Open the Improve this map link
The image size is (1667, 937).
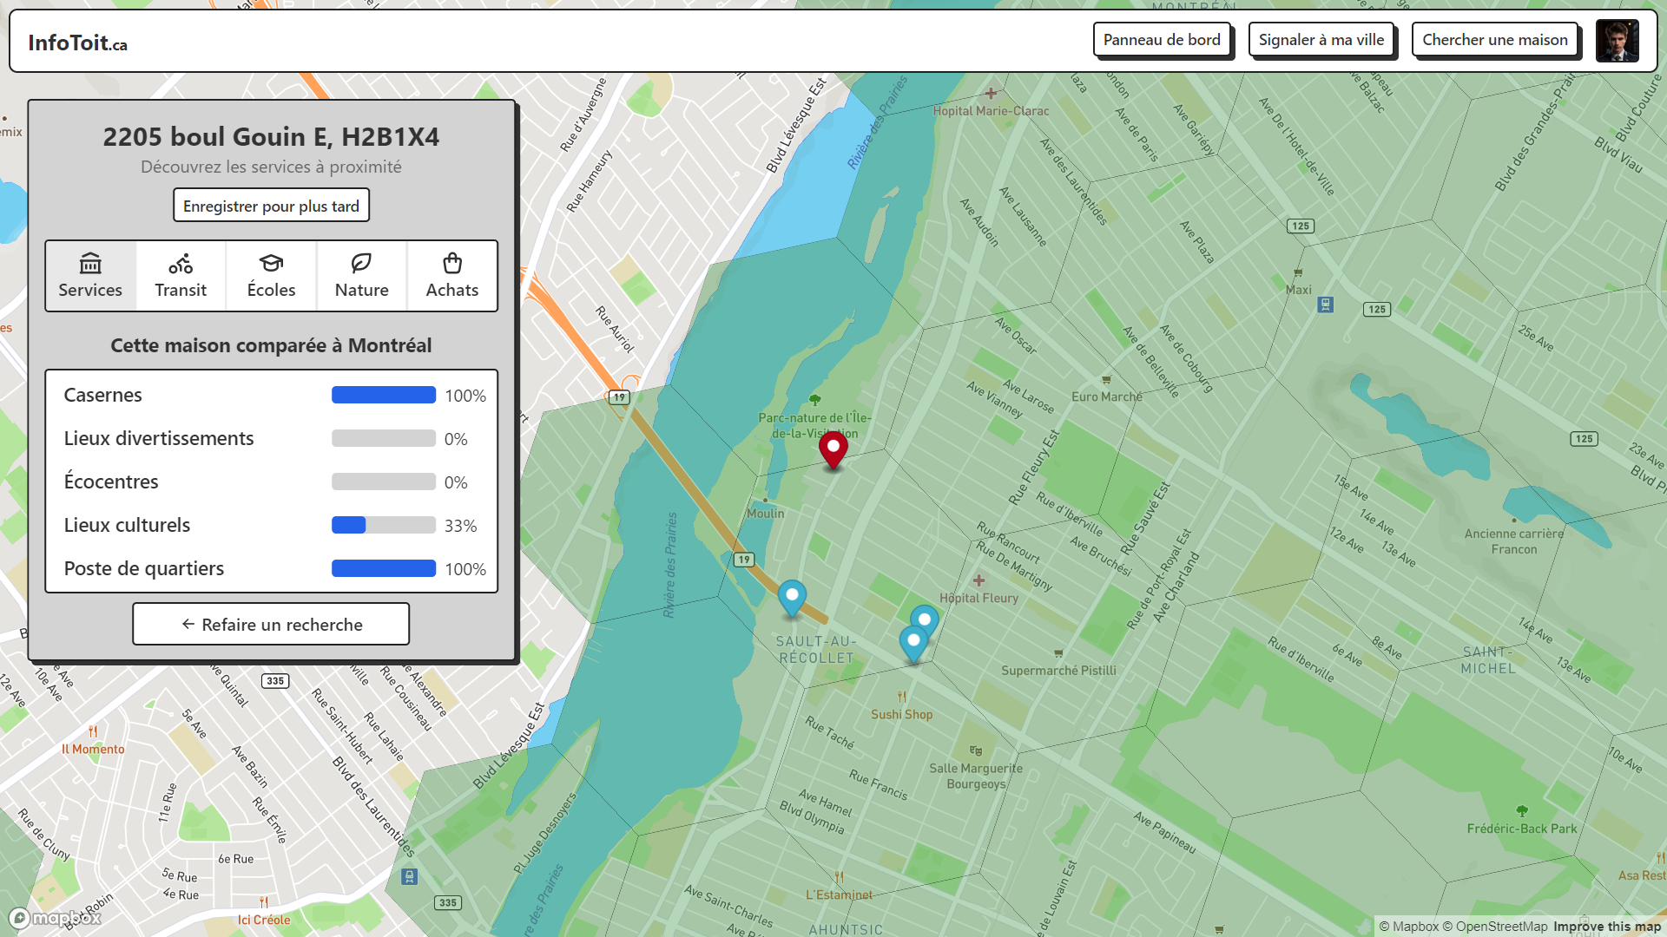coord(1606,927)
